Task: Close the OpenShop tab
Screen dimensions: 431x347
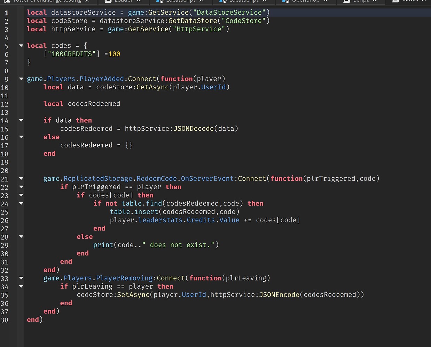Action: tap(326, 1)
